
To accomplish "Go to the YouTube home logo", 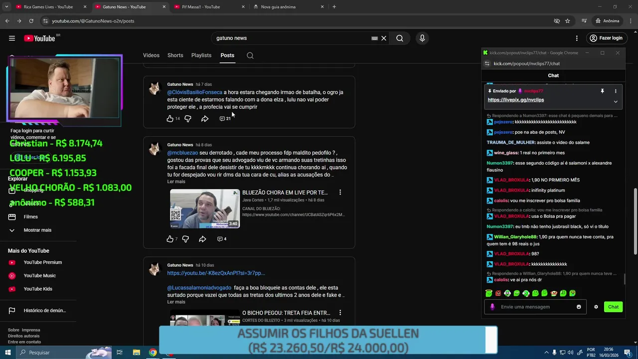I will click(39, 38).
